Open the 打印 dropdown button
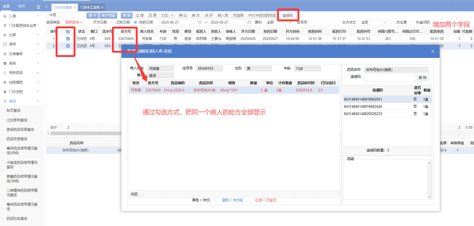Viewport: 474px width, 226px height. (168, 15)
